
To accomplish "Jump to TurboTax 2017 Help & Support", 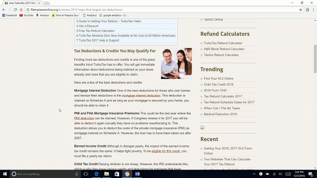I will [98, 41].
